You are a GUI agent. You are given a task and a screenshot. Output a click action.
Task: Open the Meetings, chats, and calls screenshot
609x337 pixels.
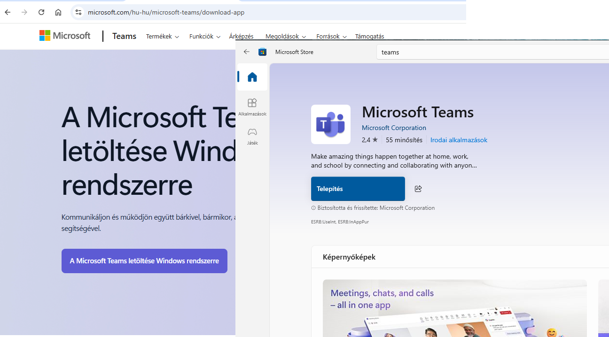455,308
